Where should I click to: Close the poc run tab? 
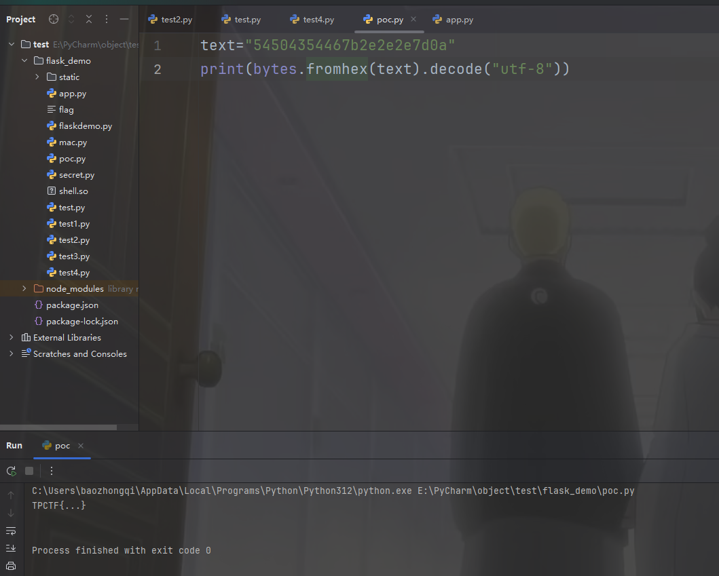[x=81, y=446]
